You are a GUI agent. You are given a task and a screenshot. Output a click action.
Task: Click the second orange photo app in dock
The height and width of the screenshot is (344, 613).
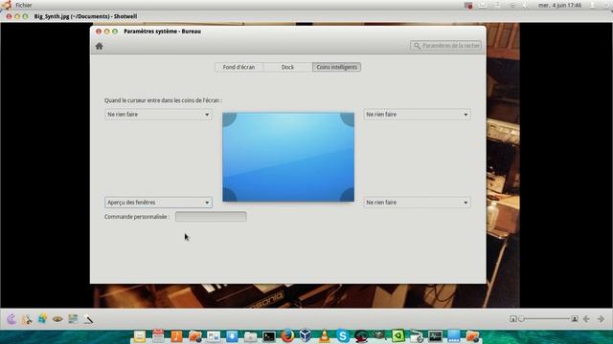coord(472,336)
